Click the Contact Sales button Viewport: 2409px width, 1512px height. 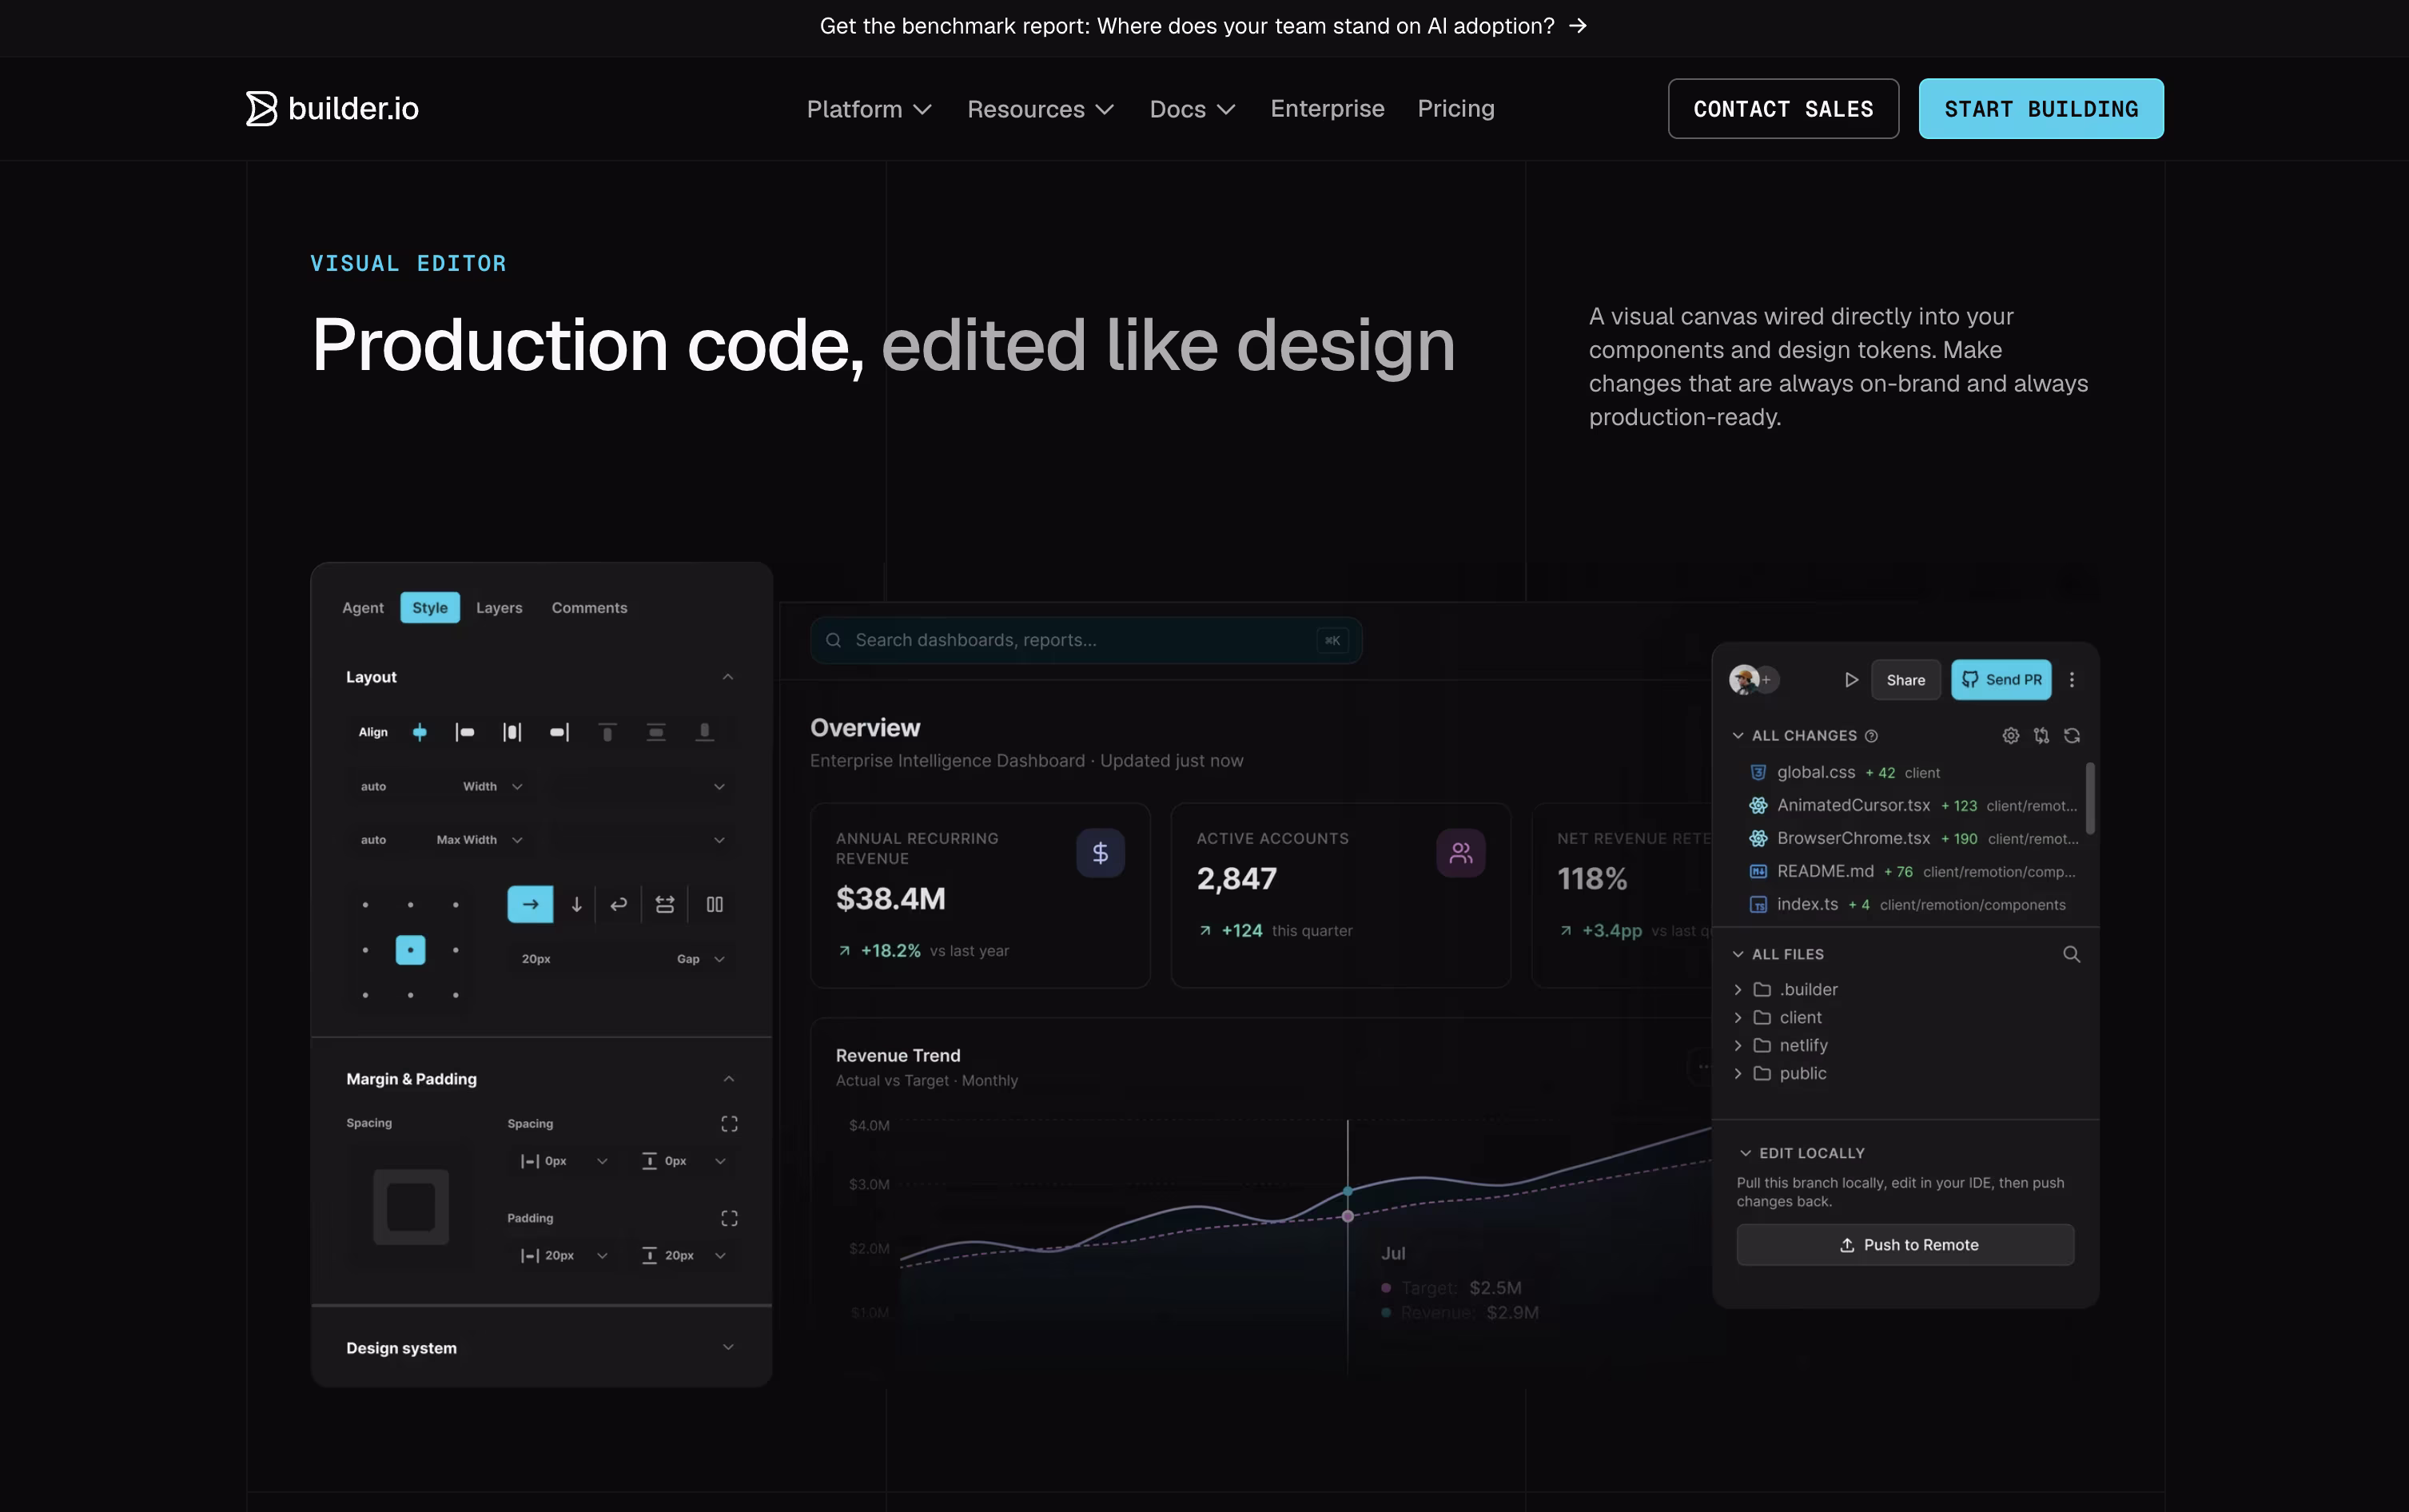click(1783, 109)
